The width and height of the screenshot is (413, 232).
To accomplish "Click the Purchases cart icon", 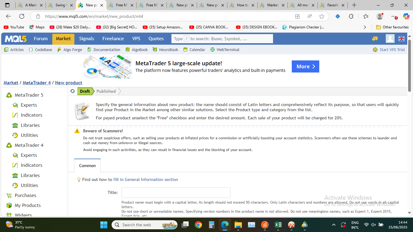I will pyautogui.click(x=9, y=195).
